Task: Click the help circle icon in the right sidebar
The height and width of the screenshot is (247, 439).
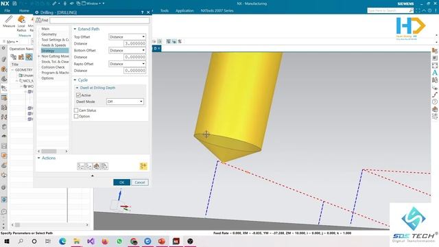Action: pyautogui.click(x=434, y=102)
